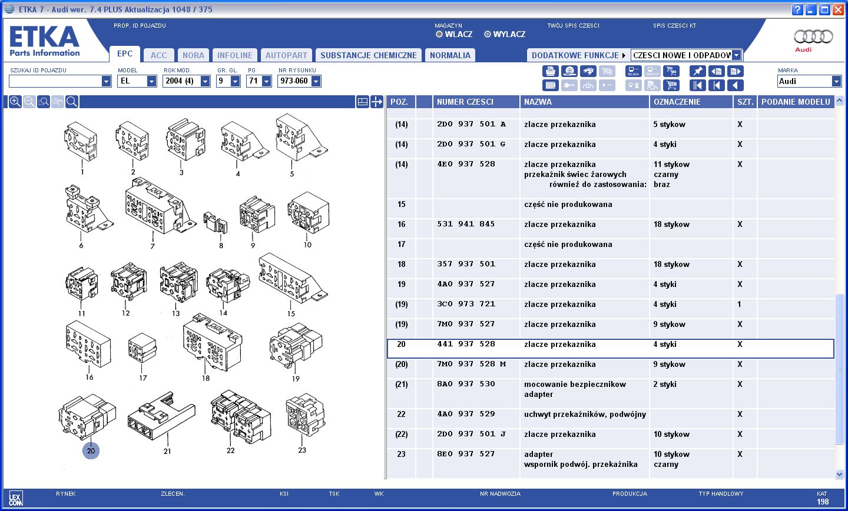
Task: Click the NUMER CZESCI column header
Action: tap(476, 102)
